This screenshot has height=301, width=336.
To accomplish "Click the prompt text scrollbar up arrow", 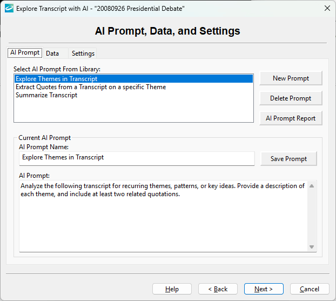I will point(312,186).
